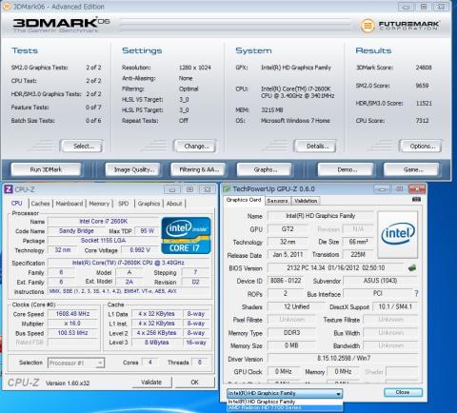Open Options... under Results
The image size is (457, 413).
pos(421,147)
